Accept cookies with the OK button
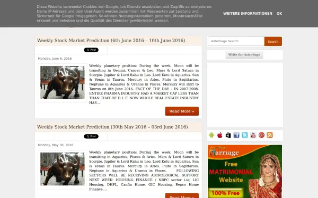The width and height of the screenshot is (318, 198). (279, 14)
